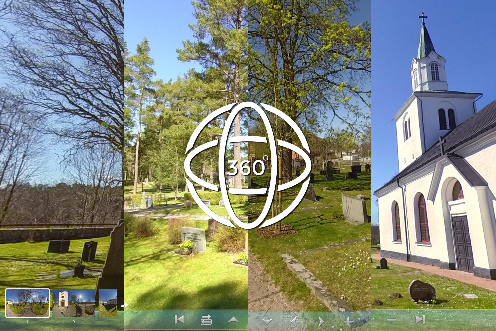Select the first panorama thumbnail
This screenshot has width=496, height=331.
click(27, 303)
